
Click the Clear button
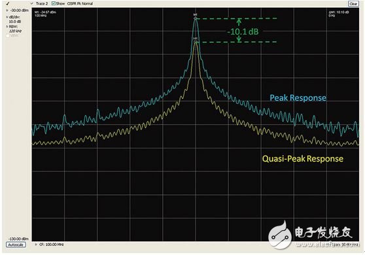click(353, 4)
